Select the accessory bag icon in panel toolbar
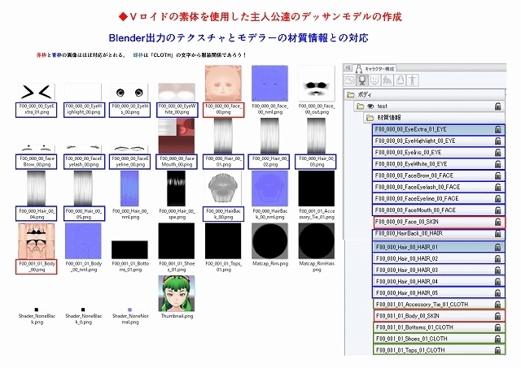 click(400, 80)
